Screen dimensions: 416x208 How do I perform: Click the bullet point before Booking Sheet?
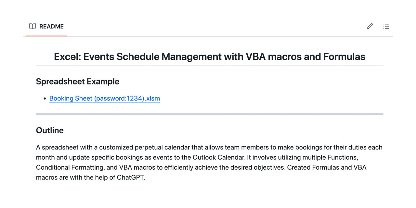(45, 99)
